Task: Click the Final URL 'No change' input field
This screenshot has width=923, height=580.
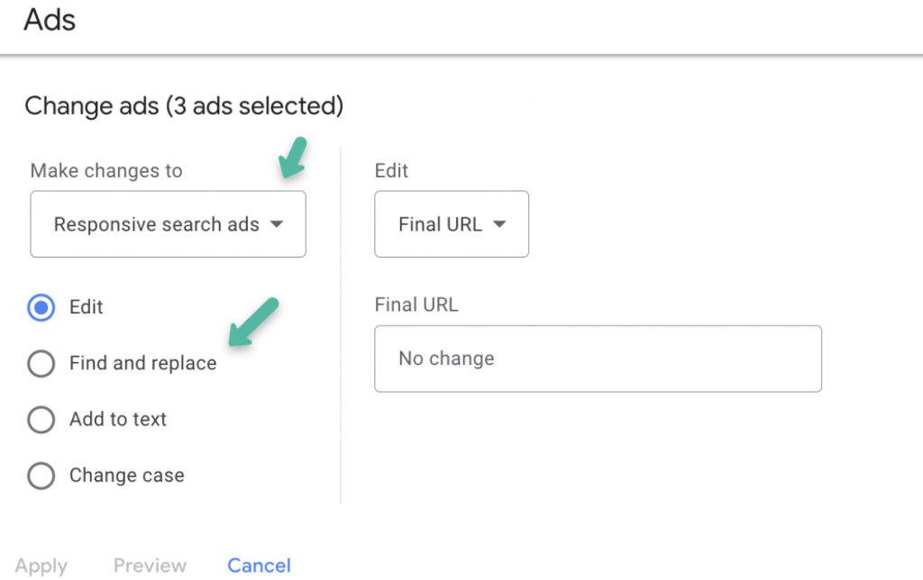Action: pyautogui.click(x=598, y=358)
